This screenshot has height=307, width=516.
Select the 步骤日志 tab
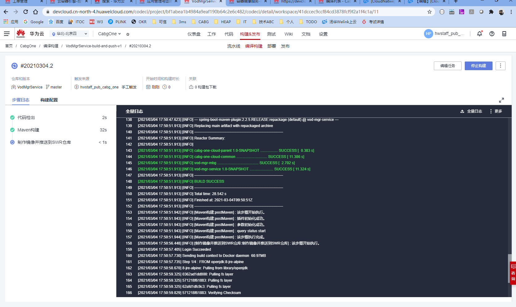[x=21, y=100]
